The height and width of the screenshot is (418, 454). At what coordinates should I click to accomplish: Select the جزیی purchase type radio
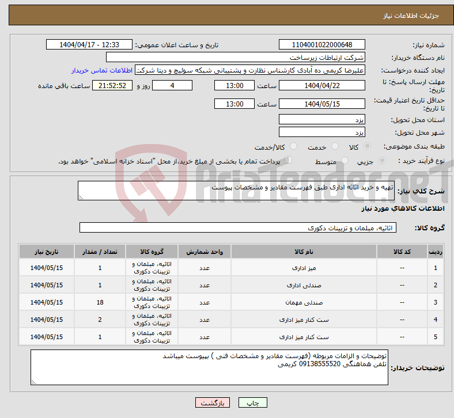click(382, 161)
